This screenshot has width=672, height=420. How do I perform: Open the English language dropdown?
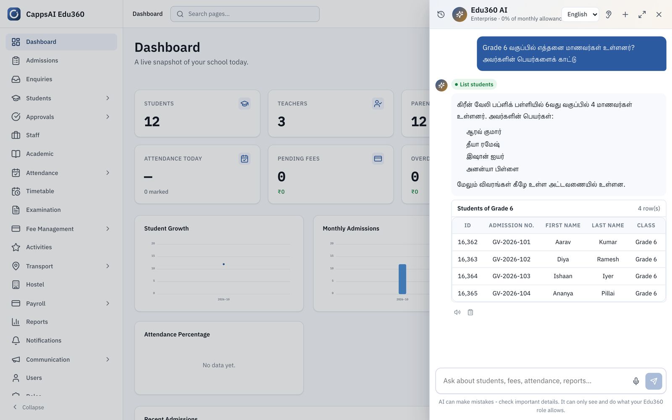[580, 14]
